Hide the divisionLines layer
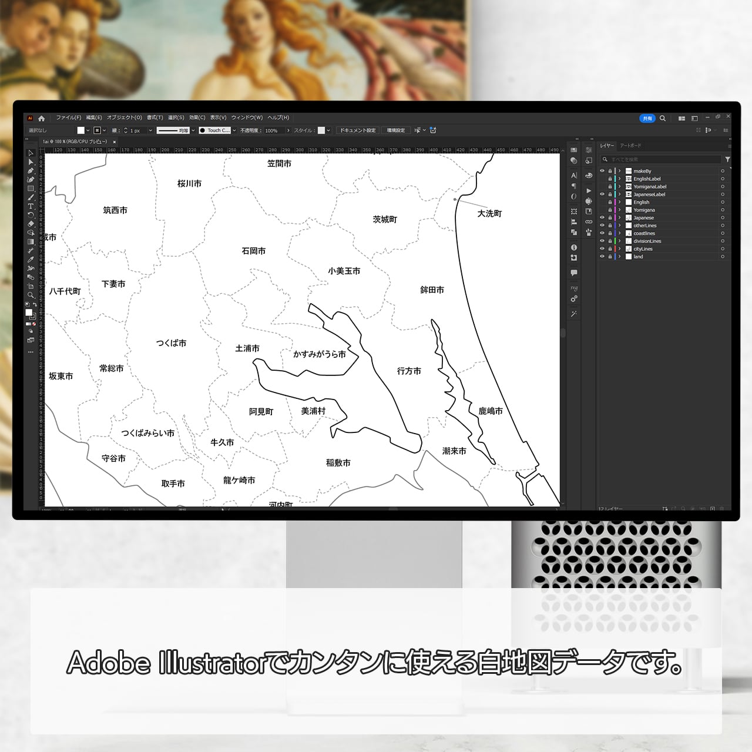The width and height of the screenshot is (752, 752). click(x=602, y=241)
